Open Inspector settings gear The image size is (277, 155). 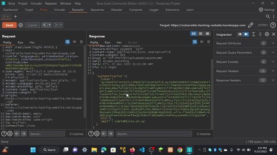coord(267,34)
